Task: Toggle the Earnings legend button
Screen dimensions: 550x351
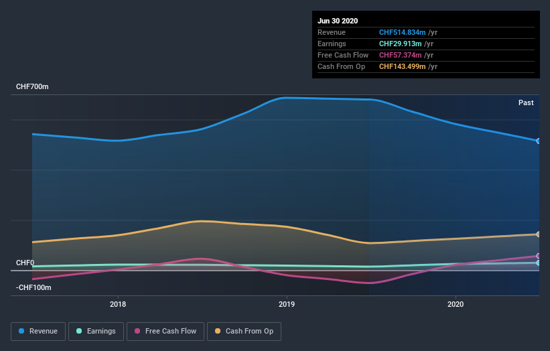Action: 96,332
